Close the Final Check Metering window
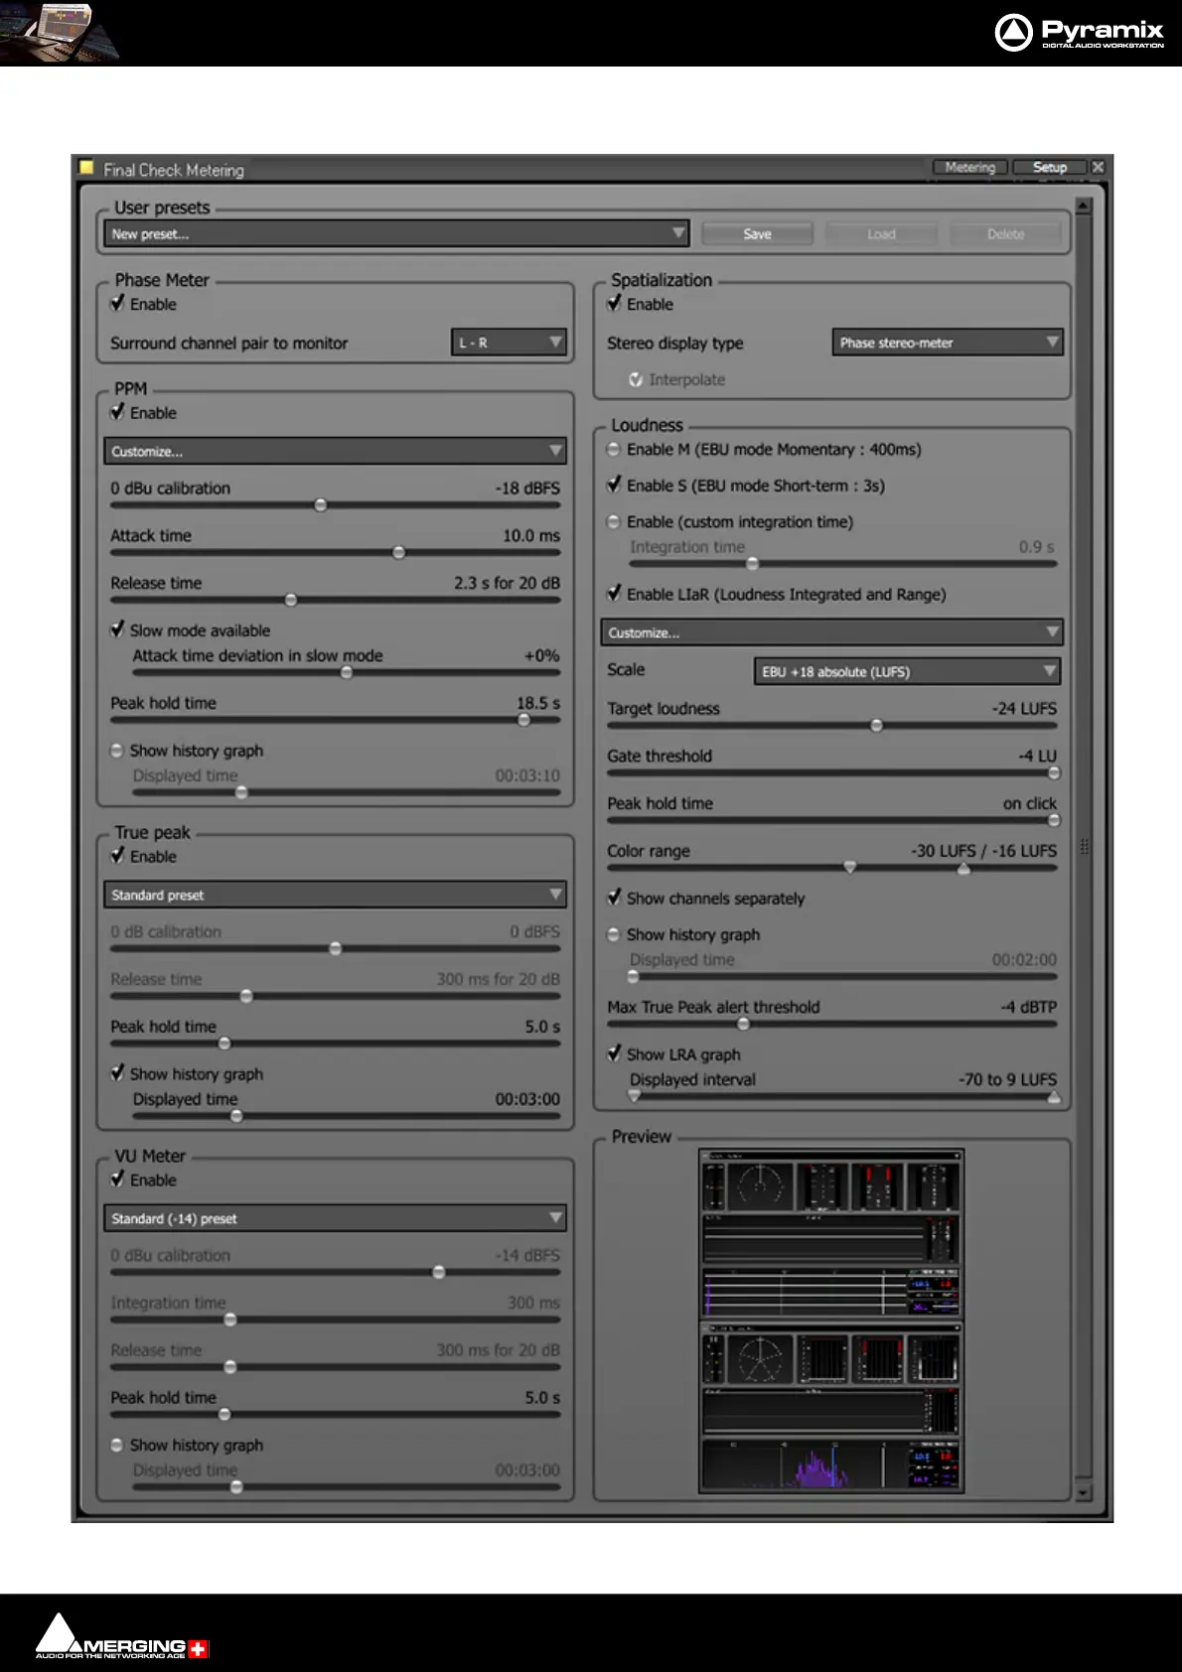Image resolution: width=1182 pixels, height=1672 pixels. tap(1098, 167)
